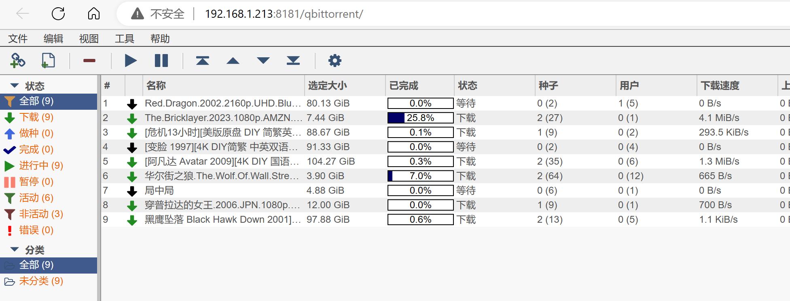Click the 25.8% progress bar

[420, 118]
